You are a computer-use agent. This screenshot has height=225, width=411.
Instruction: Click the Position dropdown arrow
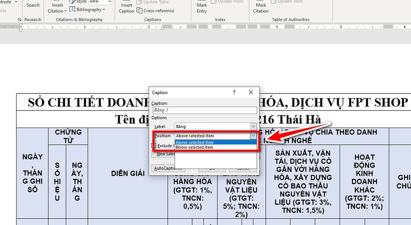click(253, 136)
